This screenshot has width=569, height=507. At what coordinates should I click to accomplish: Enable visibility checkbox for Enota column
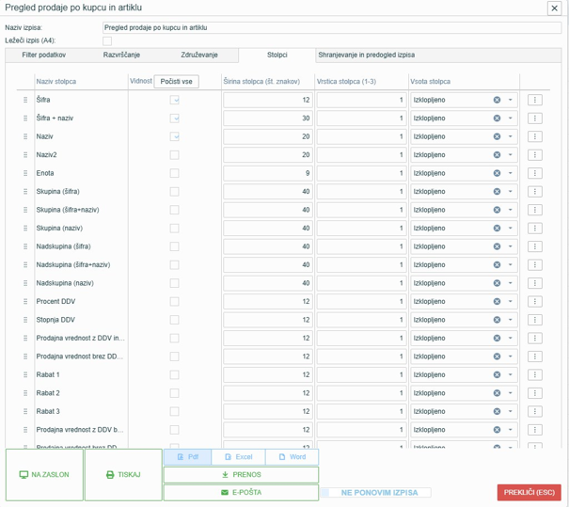[175, 173]
